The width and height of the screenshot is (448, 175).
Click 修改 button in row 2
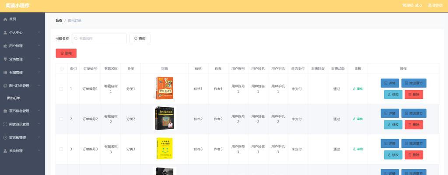tap(393, 125)
